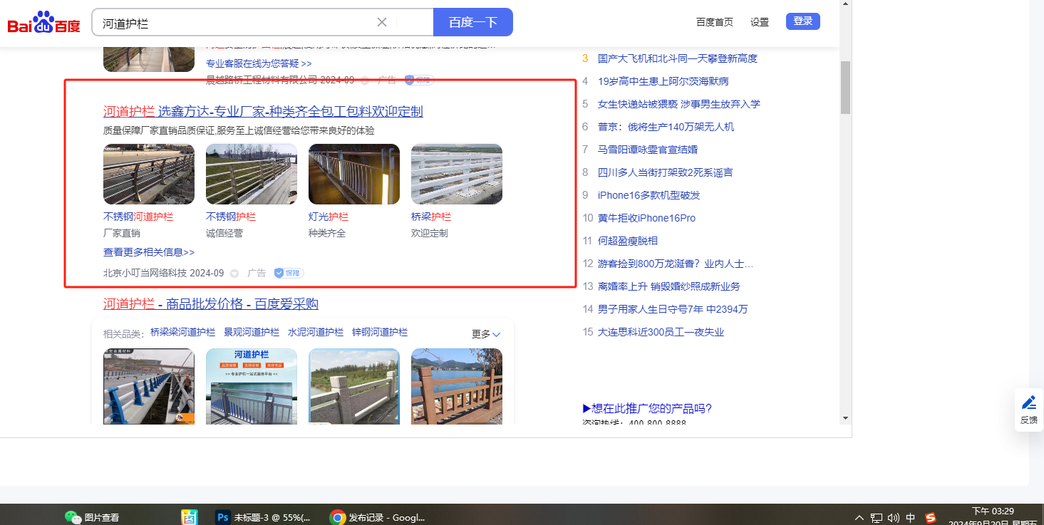Screen dimensions: 1044x525
Task: Open the Sogou input method tray icon
Action: [x=930, y=518]
